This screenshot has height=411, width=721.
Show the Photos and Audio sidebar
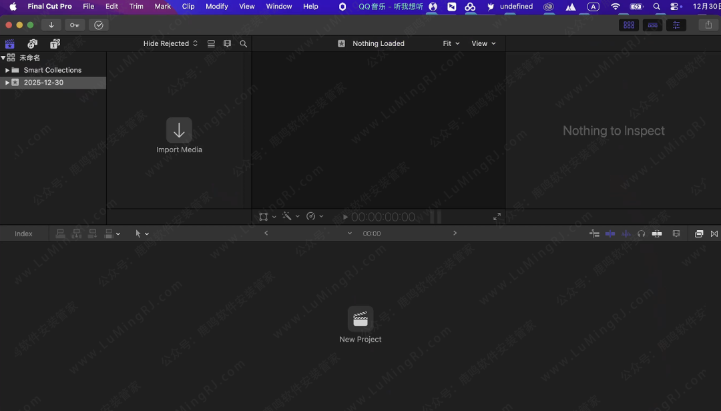click(x=32, y=44)
